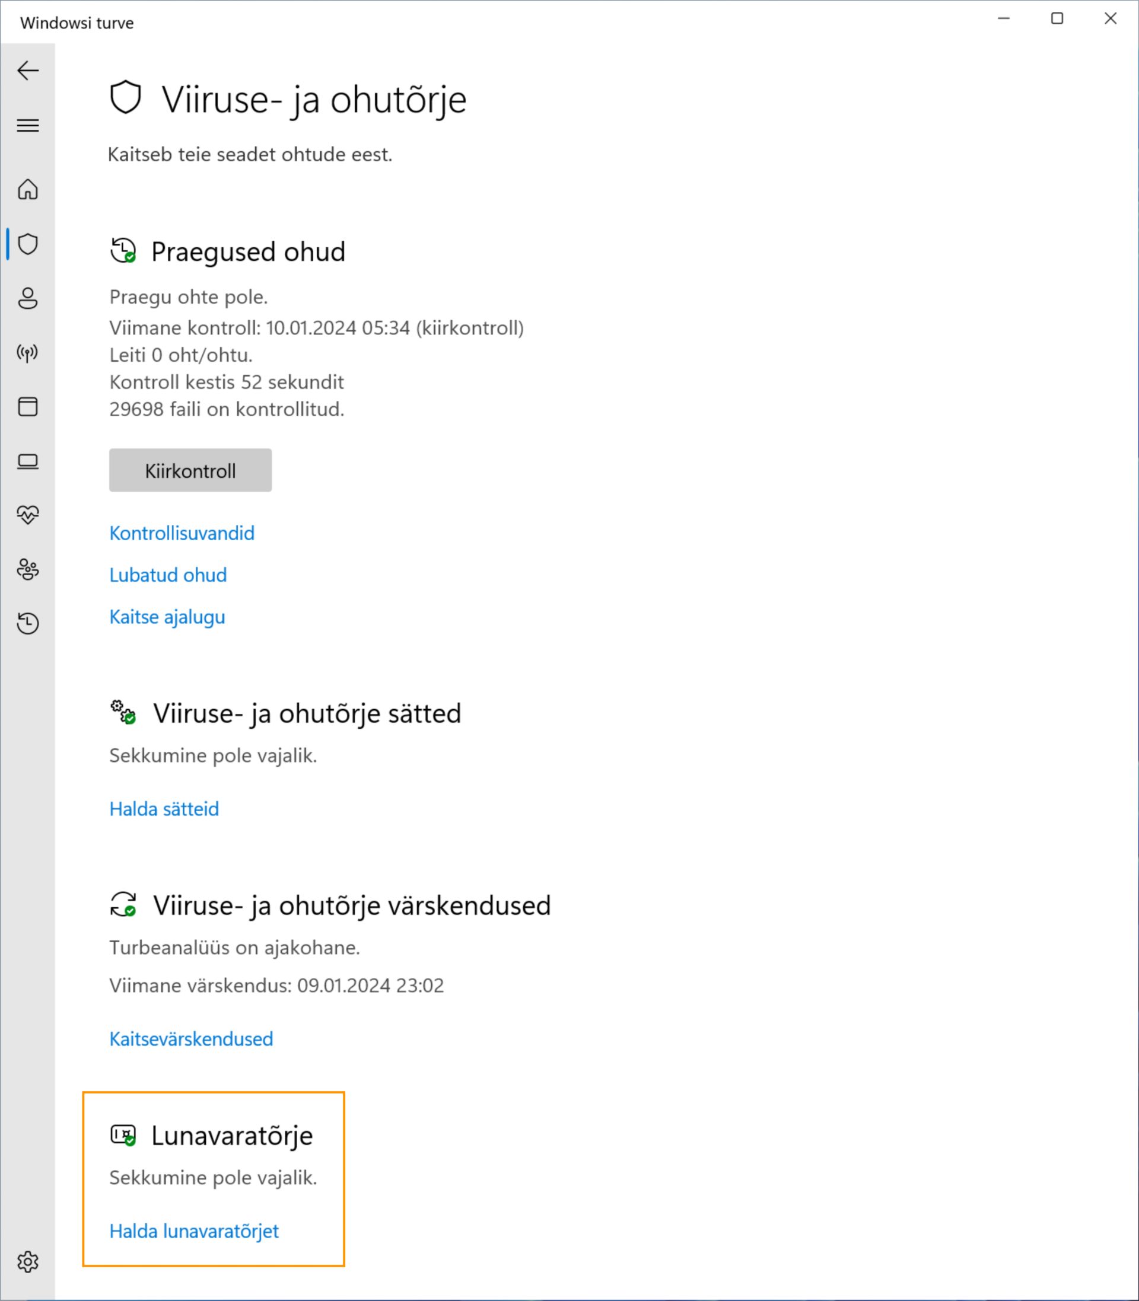
Task: Open protection history clock icon
Action: pyautogui.click(x=28, y=623)
